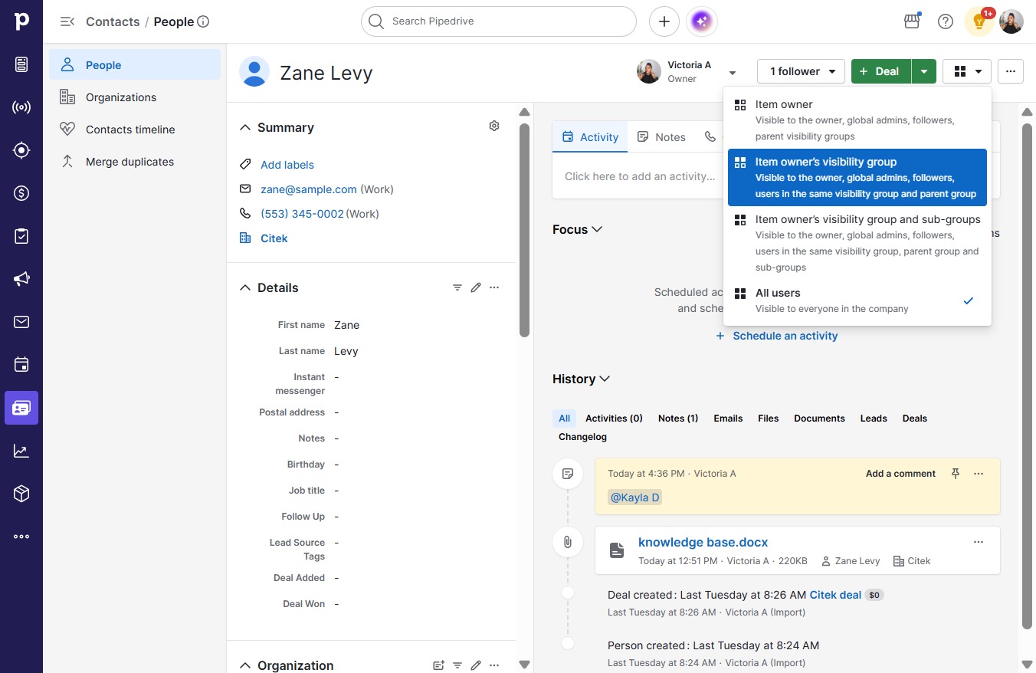This screenshot has height=673, width=1036.
Task: Open Summary settings gear icon
Action: pyautogui.click(x=494, y=126)
